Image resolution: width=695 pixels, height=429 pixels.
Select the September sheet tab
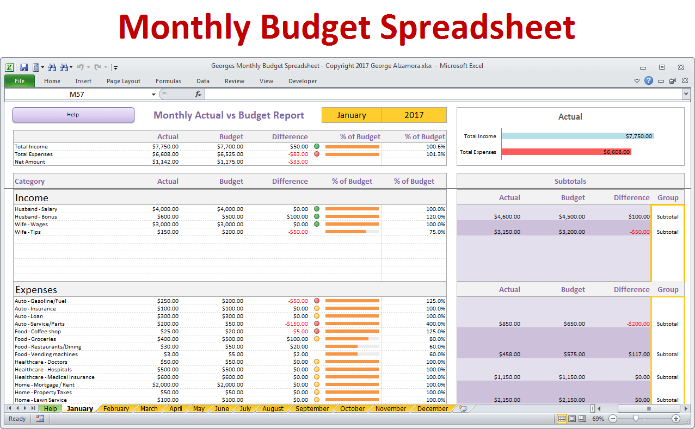pos(312,408)
